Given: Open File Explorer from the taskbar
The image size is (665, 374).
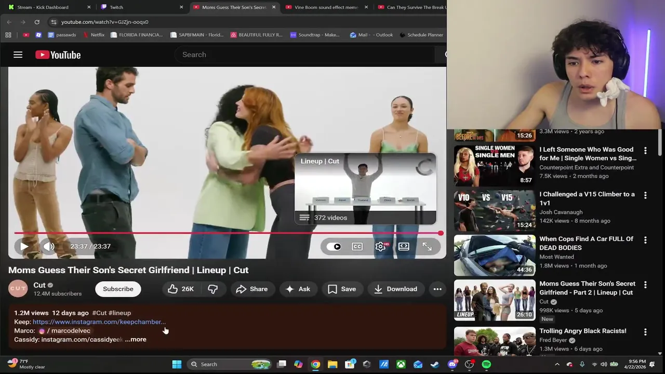Looking at the screenshot, I should 332,364.
